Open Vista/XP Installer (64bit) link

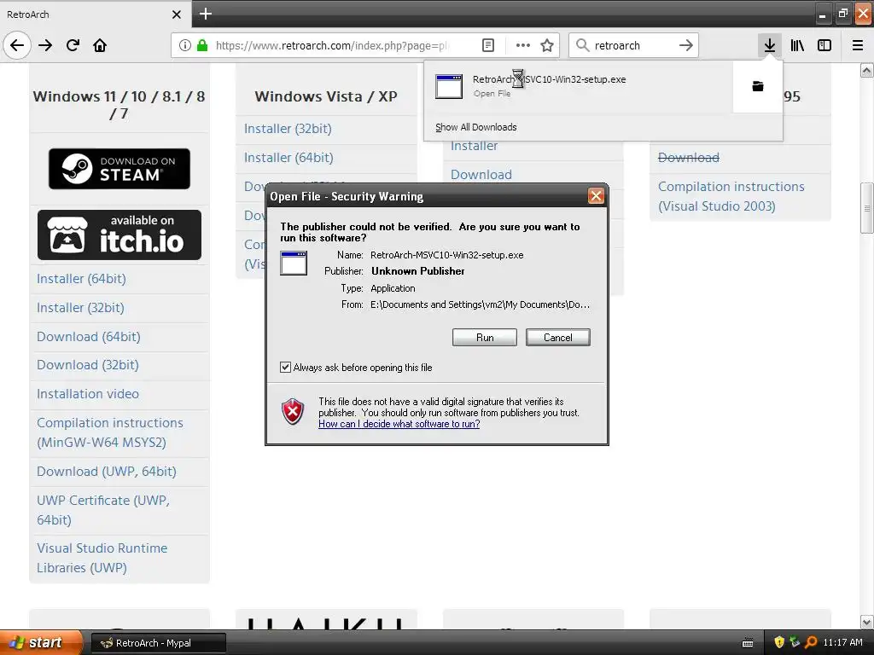click(288, 158)
